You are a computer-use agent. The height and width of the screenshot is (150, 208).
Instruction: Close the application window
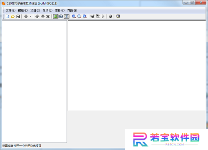[x=201, y=2]
